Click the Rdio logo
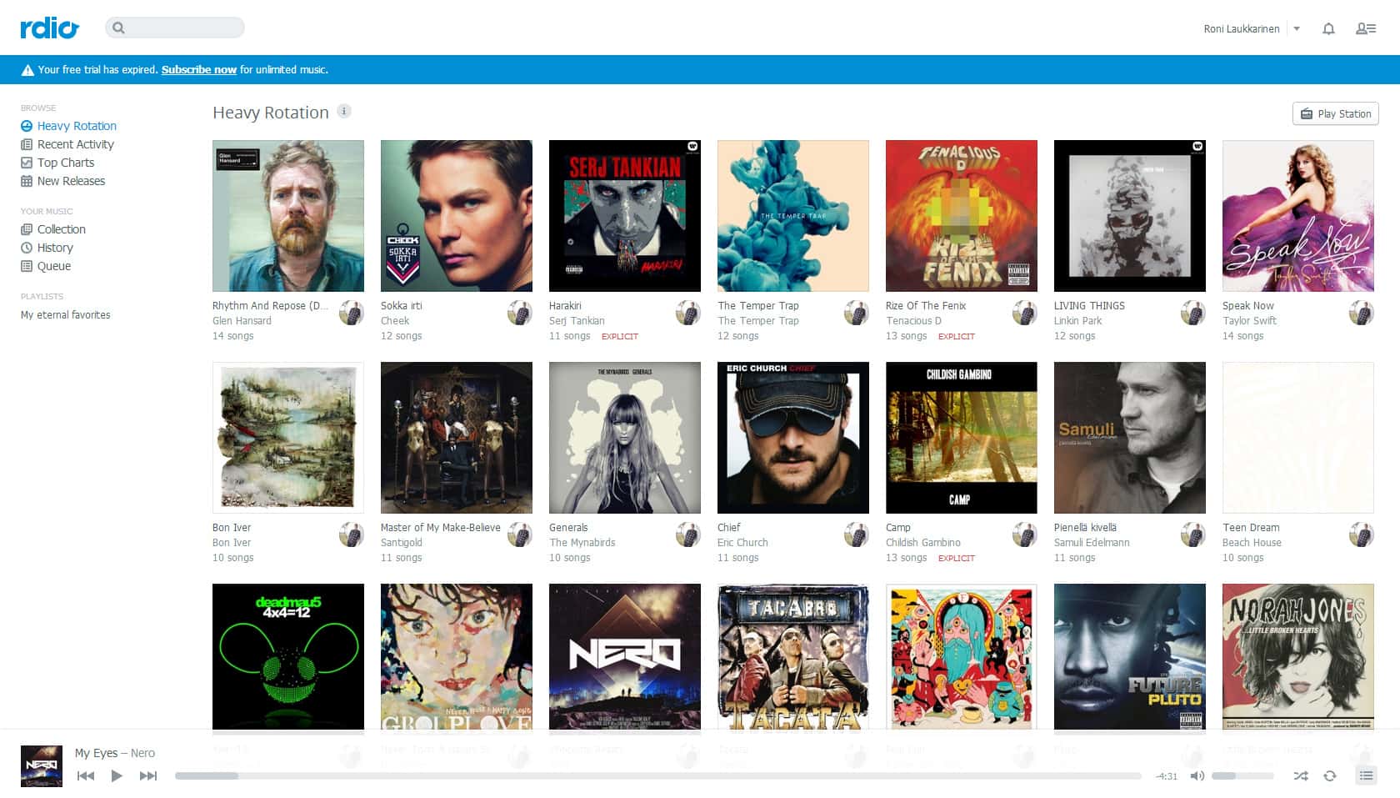Screen dimensions: 1400x798 (x=49, y=28)
